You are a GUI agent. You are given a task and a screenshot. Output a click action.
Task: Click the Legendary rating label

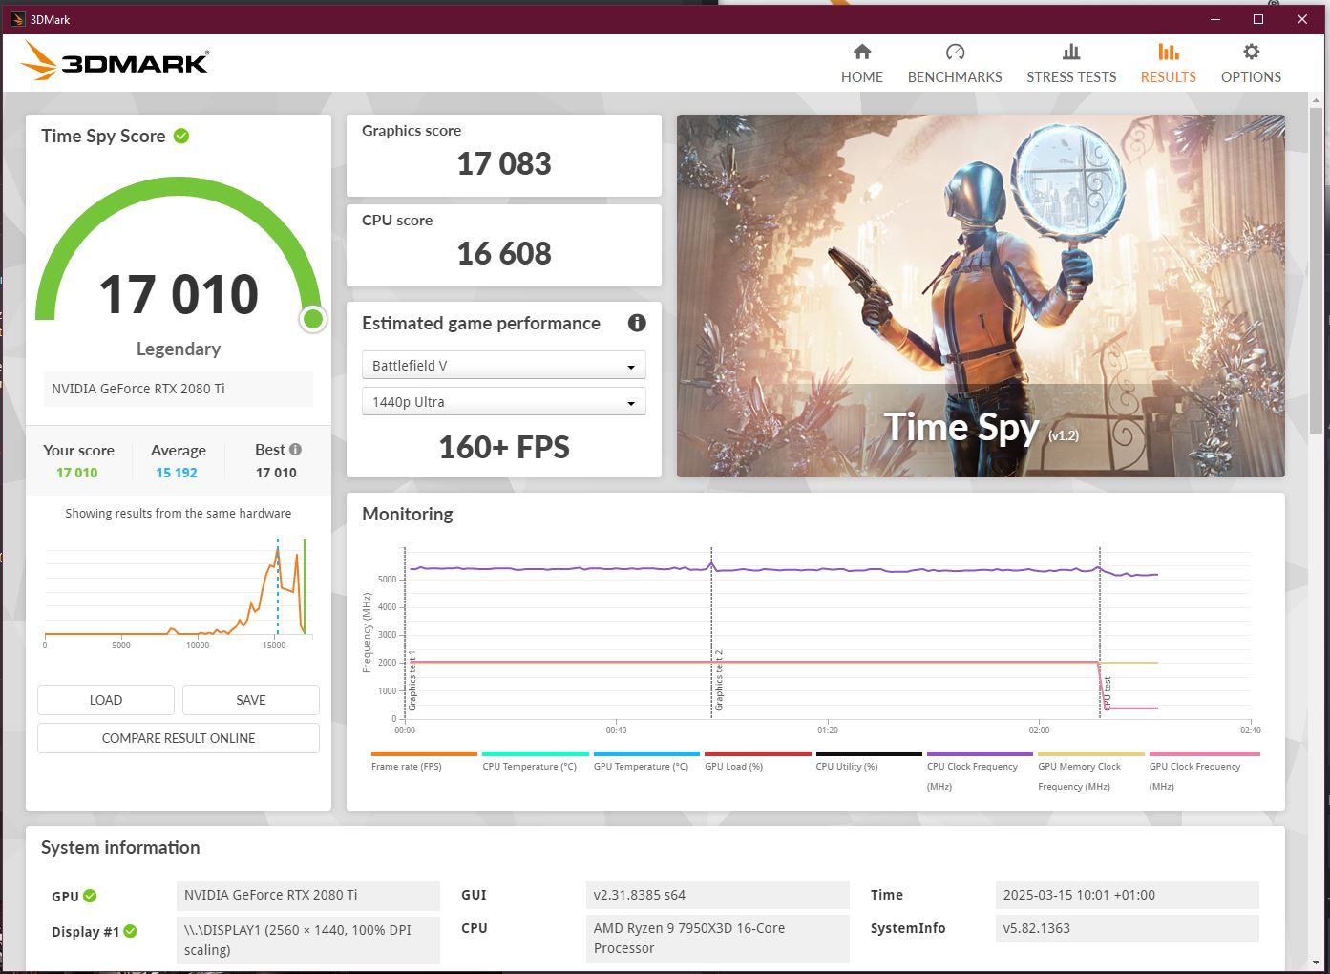coord(179,349)
